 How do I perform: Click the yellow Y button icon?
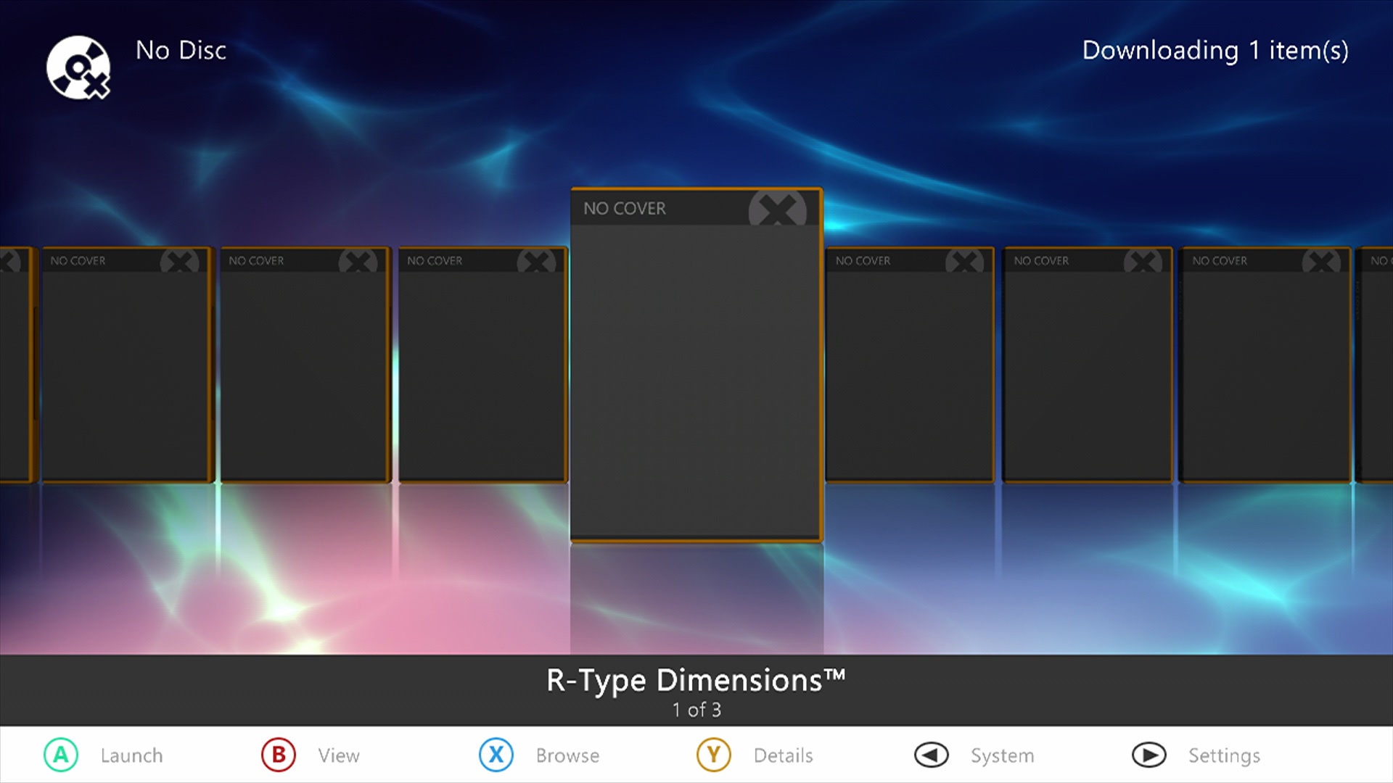(714, 755)
